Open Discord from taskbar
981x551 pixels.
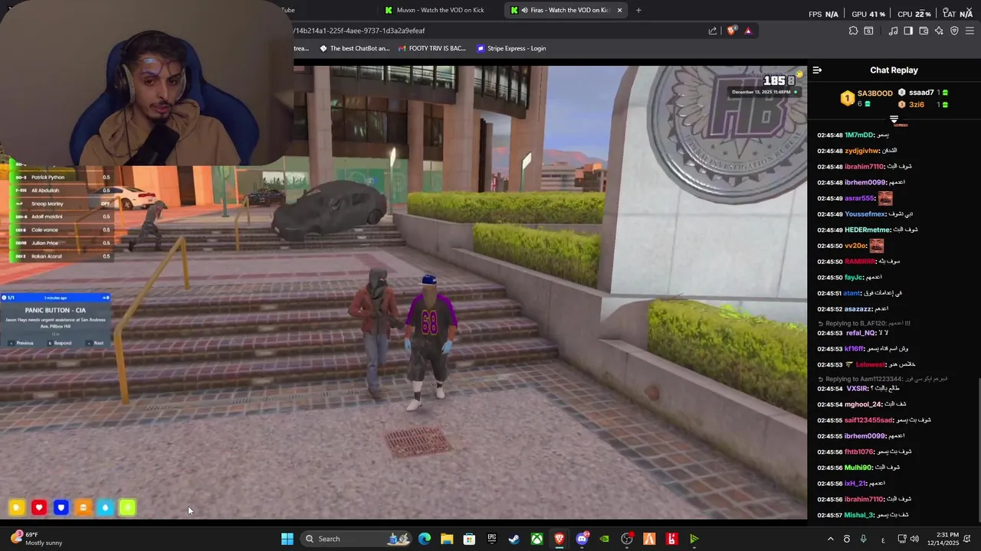[582, 539]
